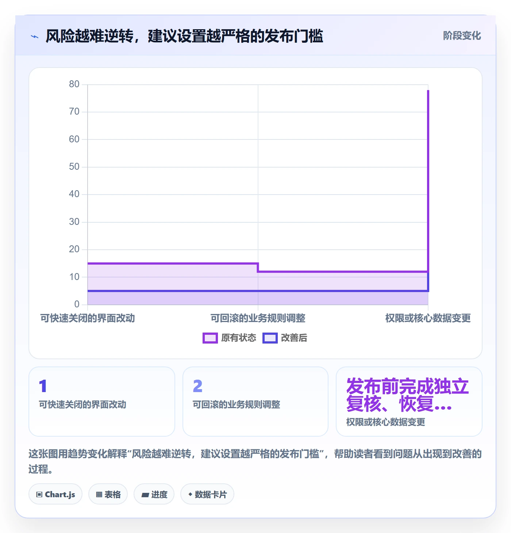The height and width of the screenshot is (533, 511).
Task: Click the large number 1 in the first card
Action: pos(43,386)
